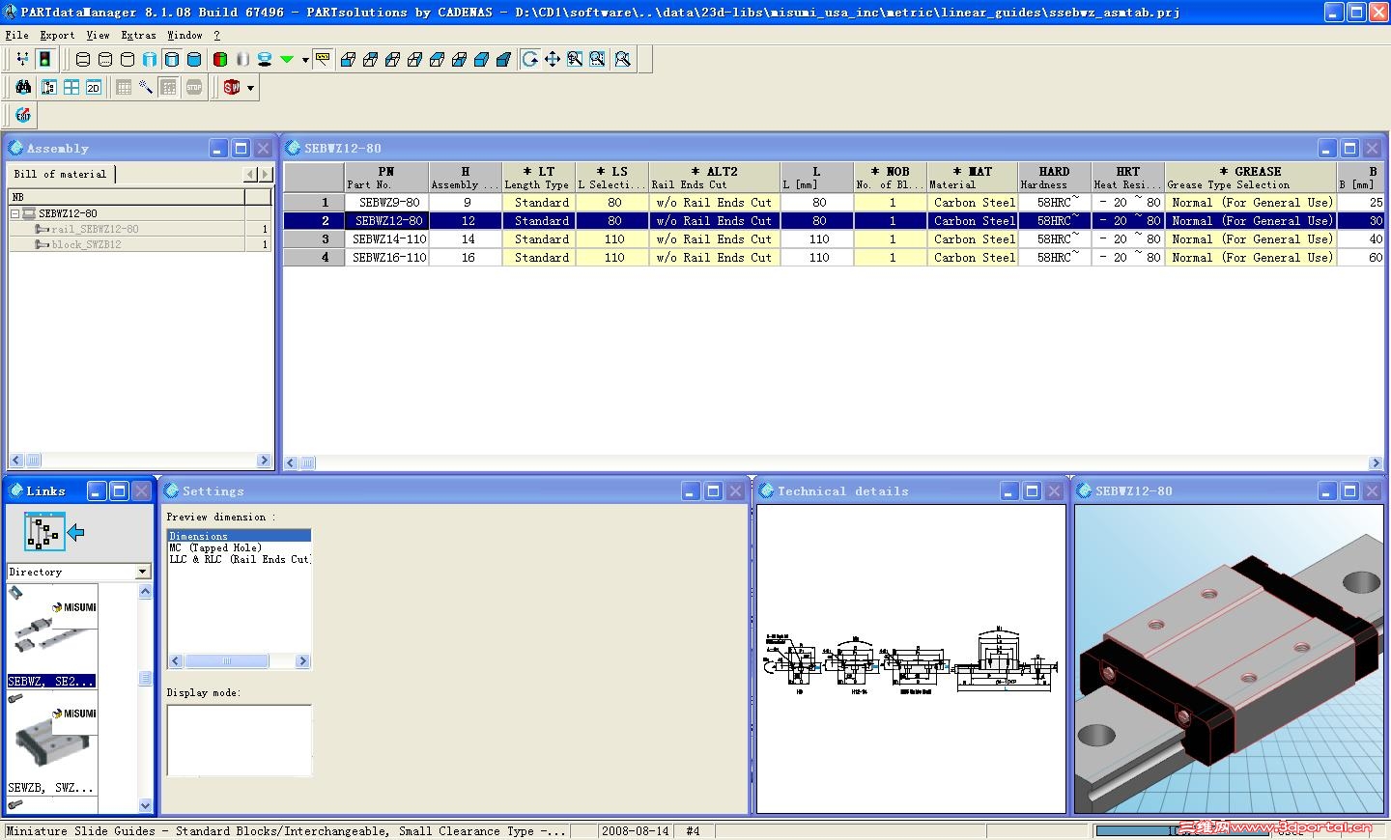Screen dimensions: 1391x840
Task: Select table row header 3
Action: (x=314, y=239)
